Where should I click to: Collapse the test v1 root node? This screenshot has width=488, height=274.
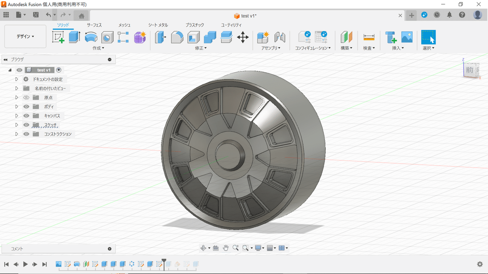(10, 70)
